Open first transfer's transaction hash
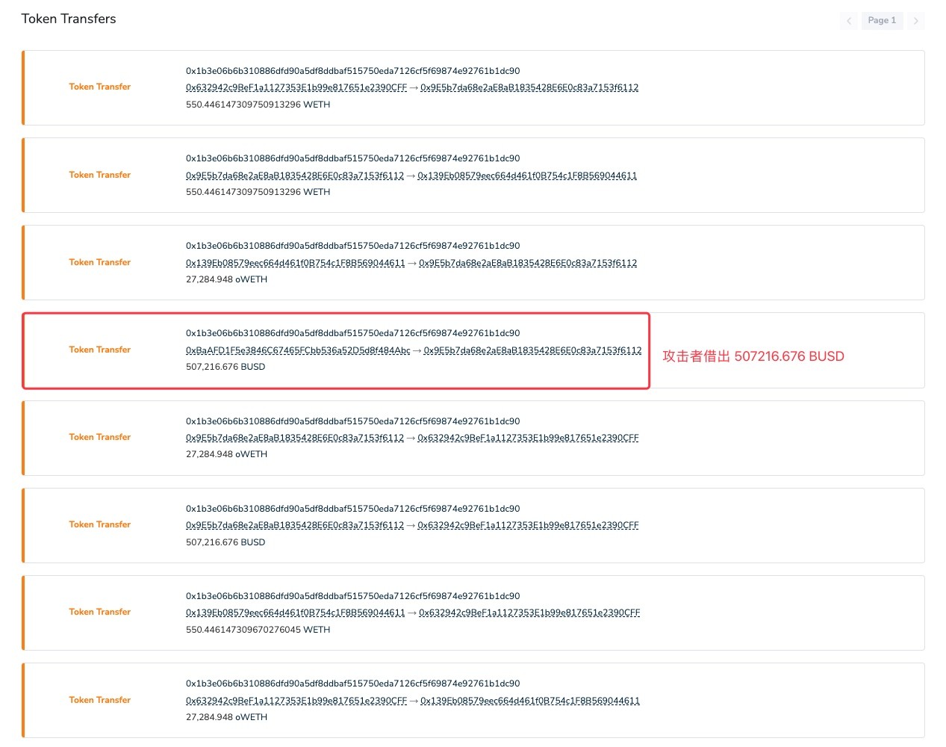Screen dimensions: 946x747 coord(352,71)
